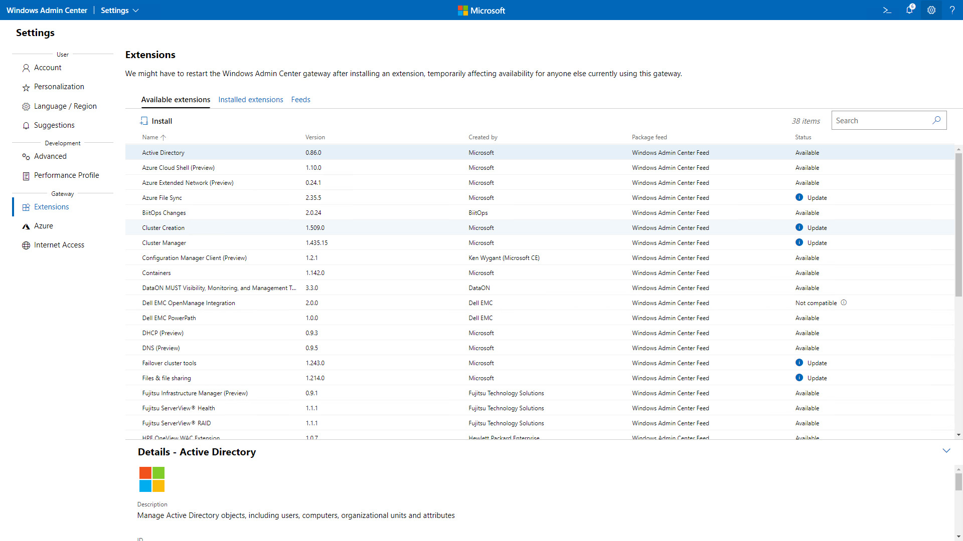
Task: Select the DHCP (Preview) row
Action: tap(540, 333)
